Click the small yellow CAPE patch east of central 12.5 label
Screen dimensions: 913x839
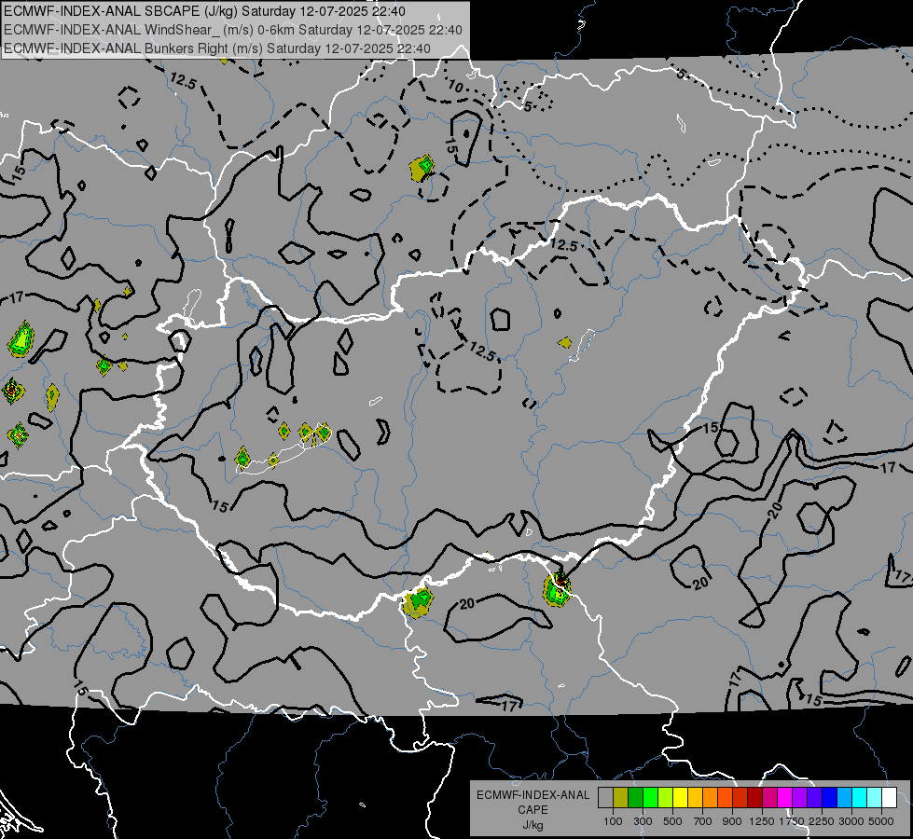click(x=564, y=342)
